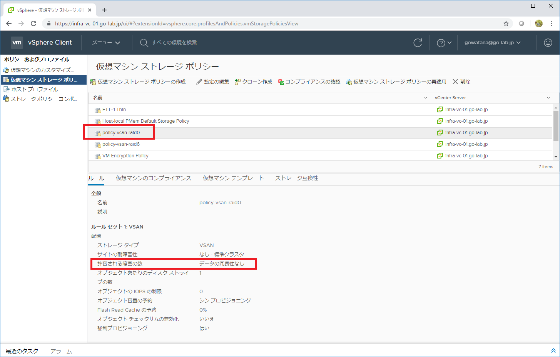Open the メニュー dropdown
This screenshot has height=357, width=560.
[106, 43]
